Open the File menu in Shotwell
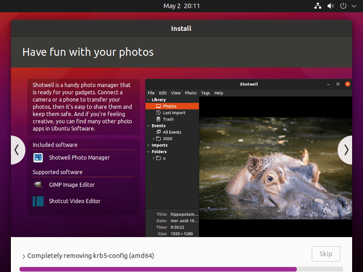Image resolution: width=363 pixels, height=272 pixels. tap(151, 93)
